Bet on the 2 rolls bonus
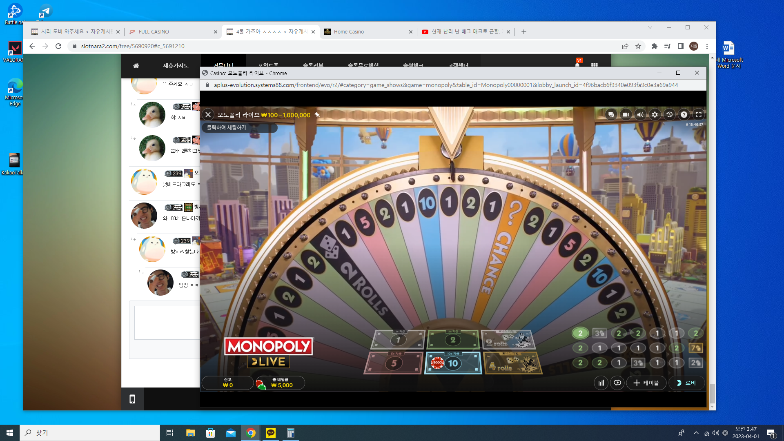This screenshot has width=784, height=441. pyautogui.click(x=508, y=340)
